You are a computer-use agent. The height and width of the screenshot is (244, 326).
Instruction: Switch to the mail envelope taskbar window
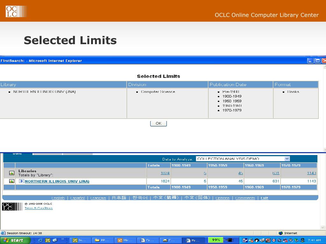click(x=170, y=240)
